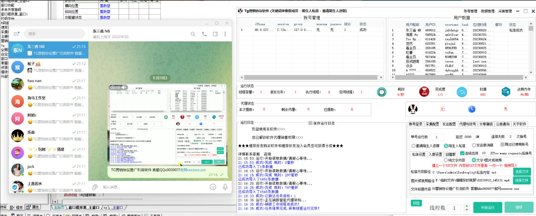Click 选择文件 for 图片或视频路径
Screen dimensions: 536x216
522,180
